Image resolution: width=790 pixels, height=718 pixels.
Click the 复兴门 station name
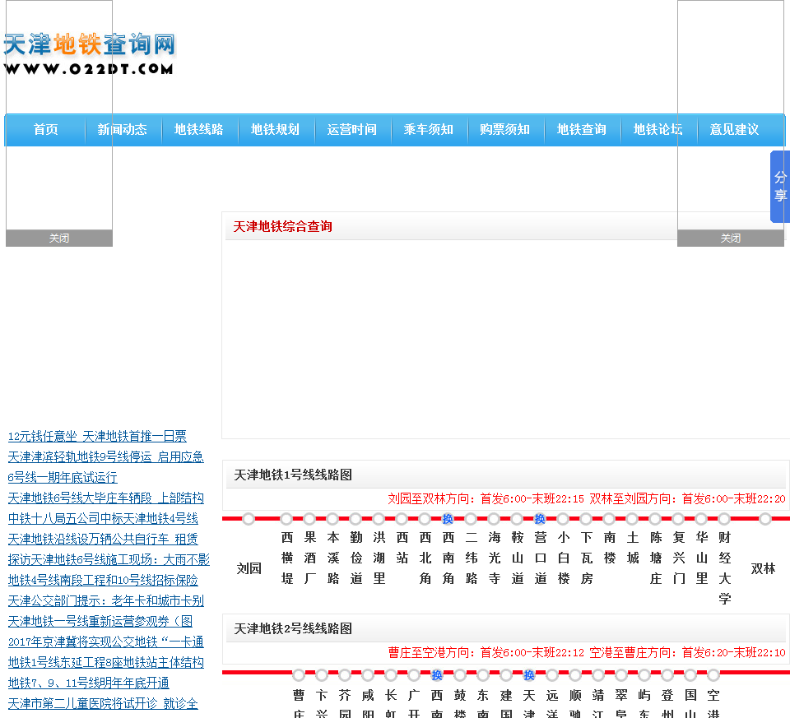click(x=679, y=558)
